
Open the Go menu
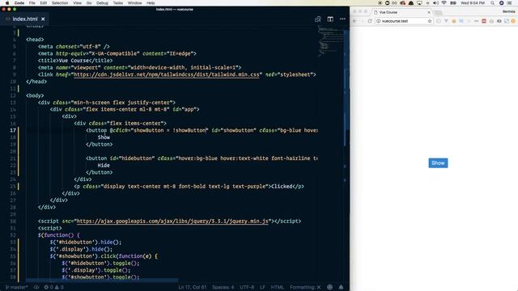[x=89, y=3]
